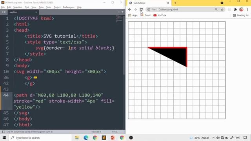Open Windows Start menu
This screenshot has height=141, width=251.
point(4,137)
